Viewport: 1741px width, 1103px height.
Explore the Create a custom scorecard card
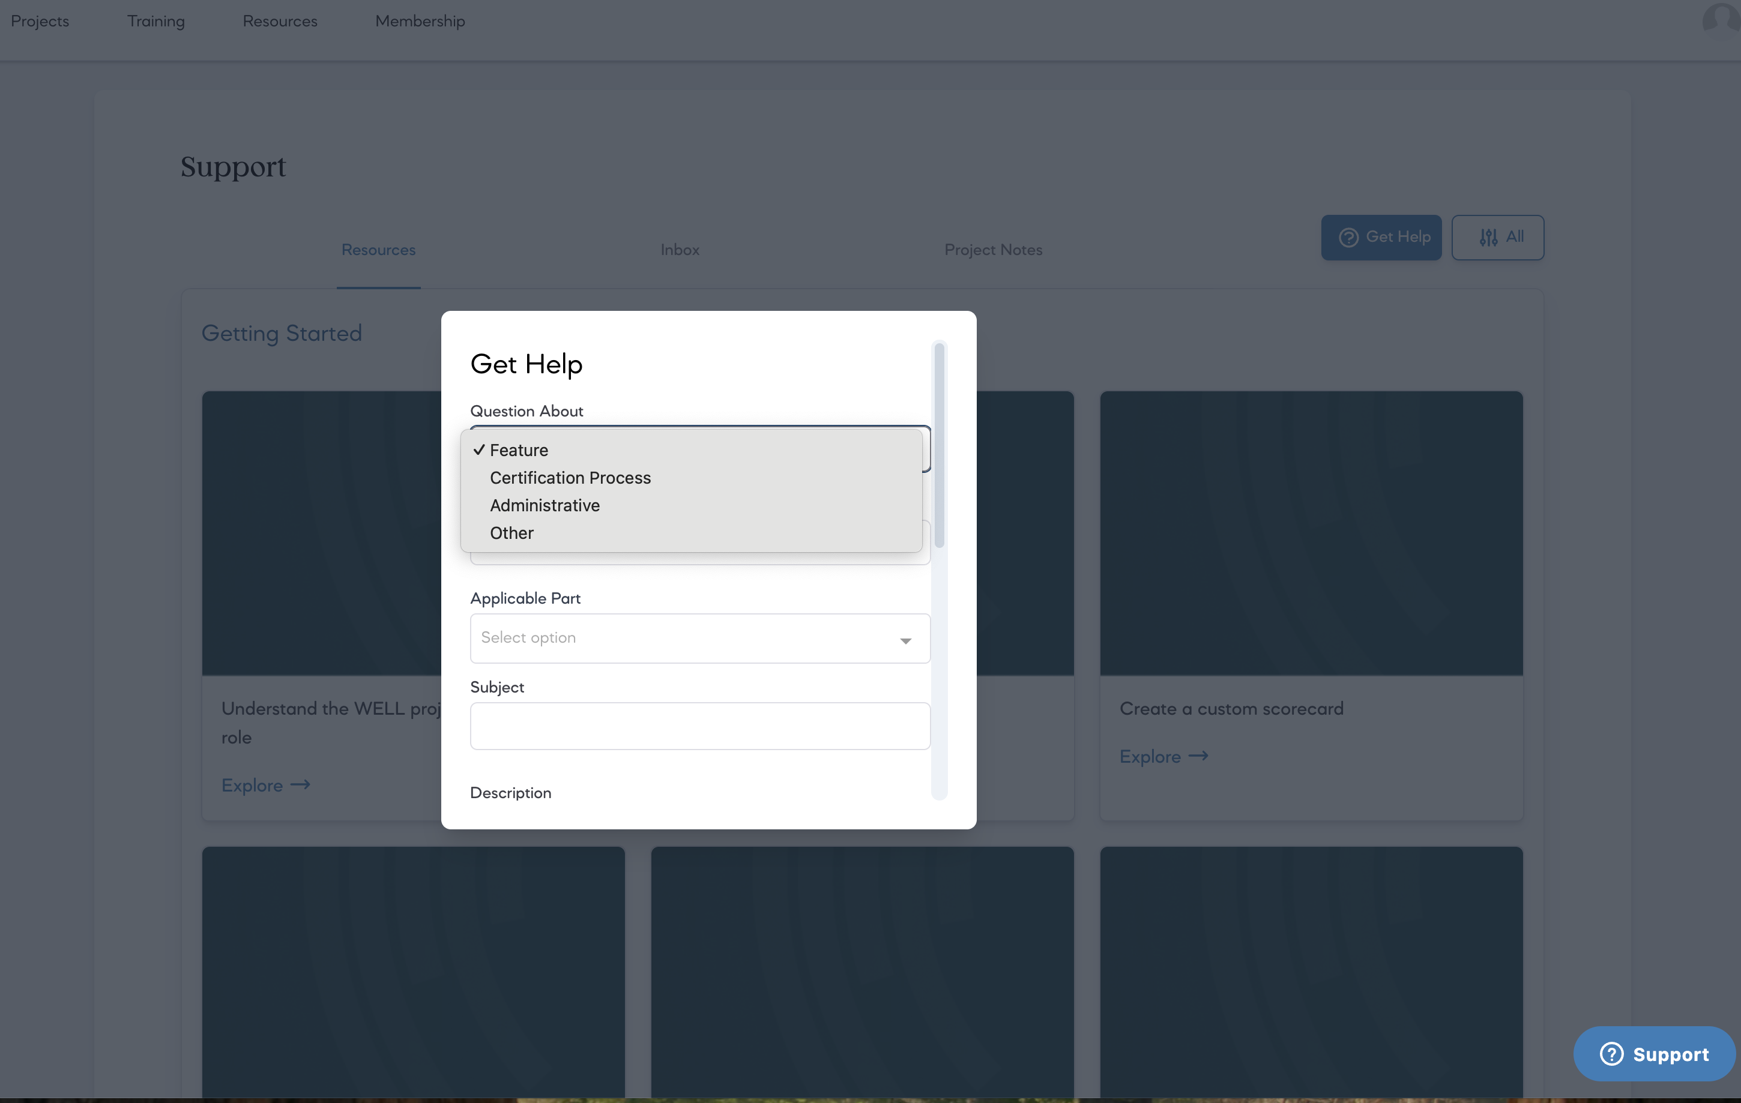point(1163,756)
